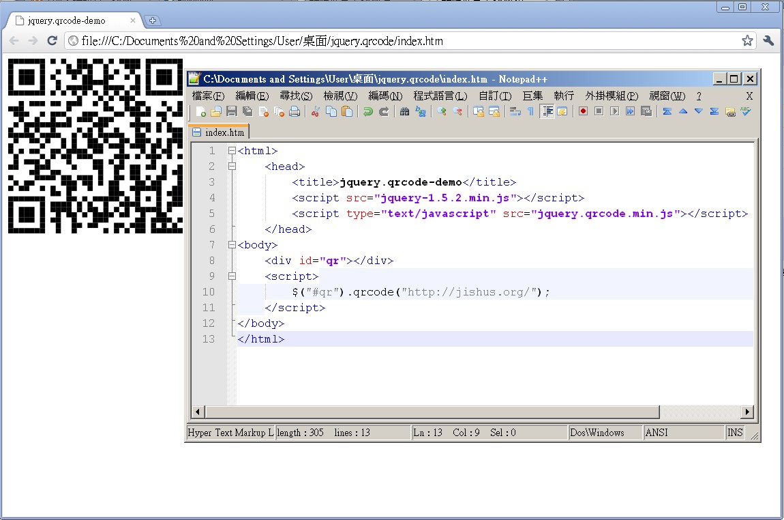
Task: Close the jquery.qrcode-demo browser tab
Action: (x=132, y=20)
